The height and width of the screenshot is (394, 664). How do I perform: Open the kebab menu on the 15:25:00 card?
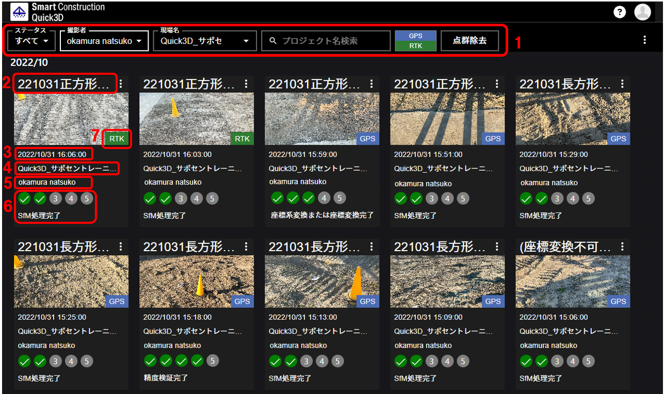pyautogui.click(x=121, y=247)
